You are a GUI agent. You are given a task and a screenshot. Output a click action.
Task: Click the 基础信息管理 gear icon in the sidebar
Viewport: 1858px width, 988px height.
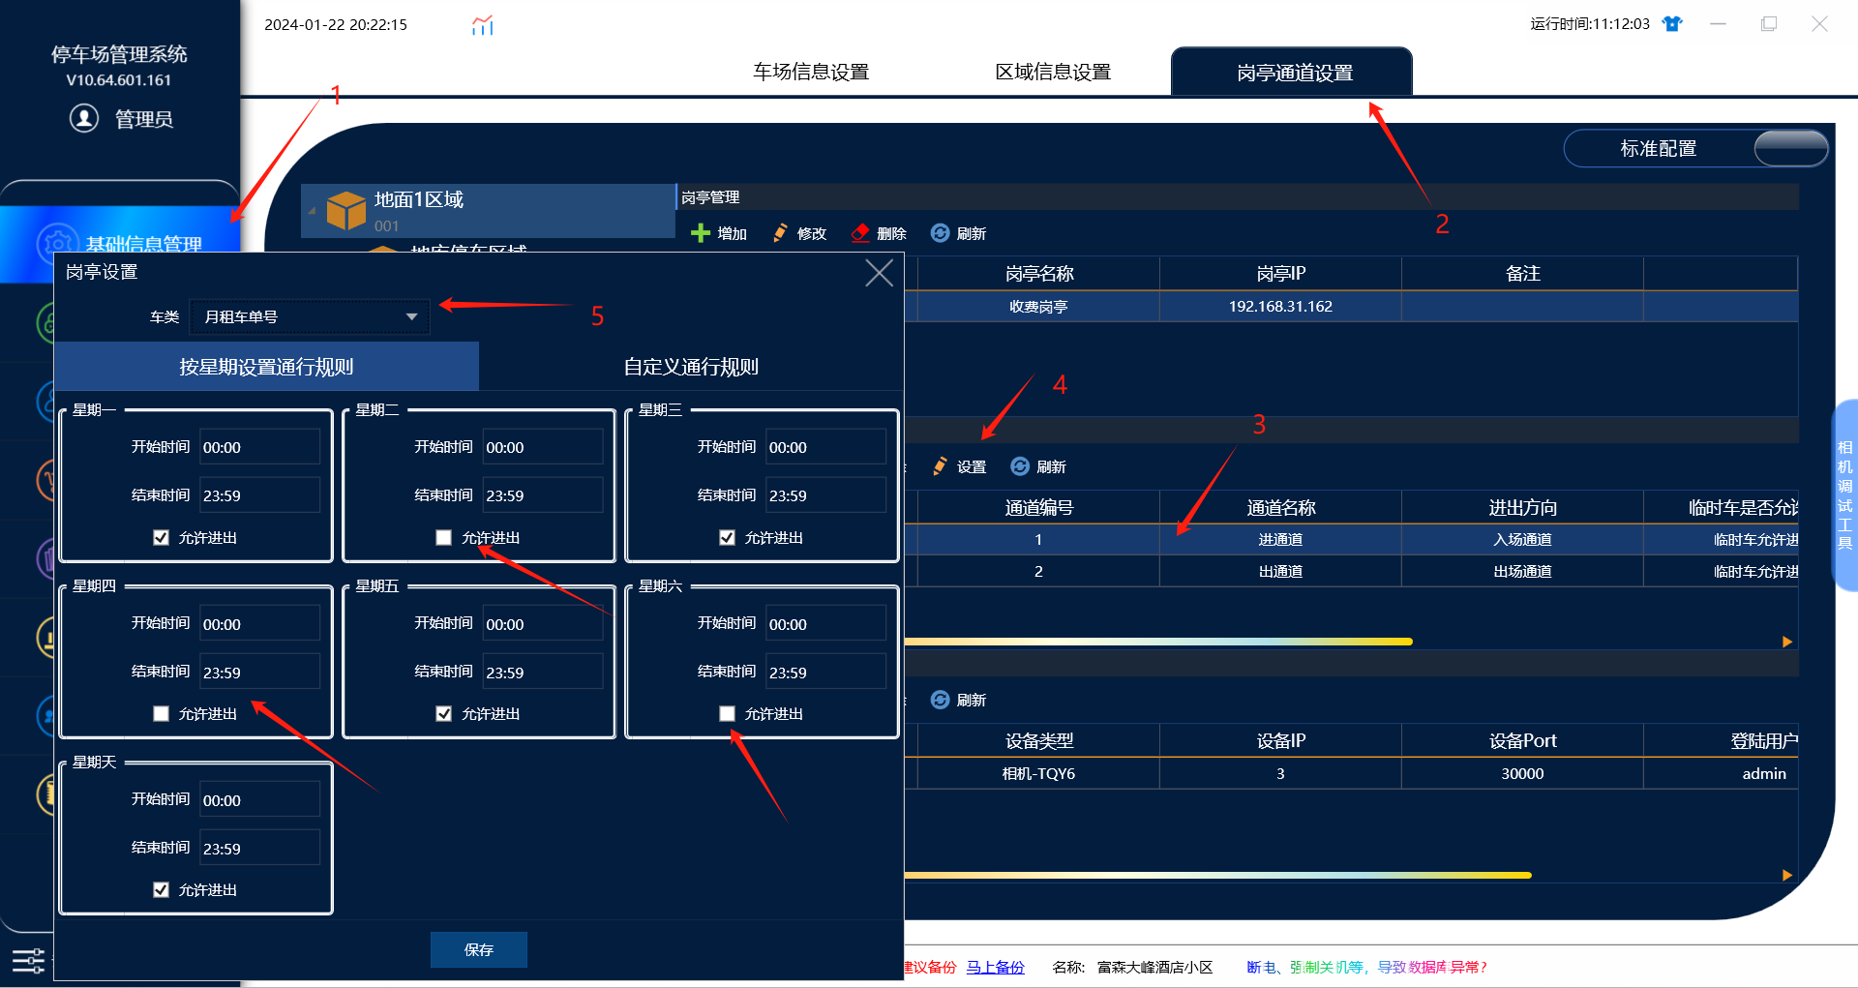click(x=57, y=244)
